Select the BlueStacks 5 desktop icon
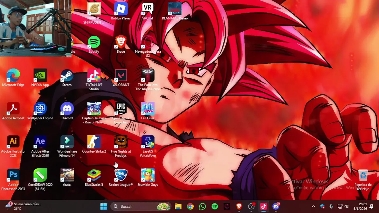Image resolution: width=379 pixels, height=213 pixels. (x=94, y=178)
